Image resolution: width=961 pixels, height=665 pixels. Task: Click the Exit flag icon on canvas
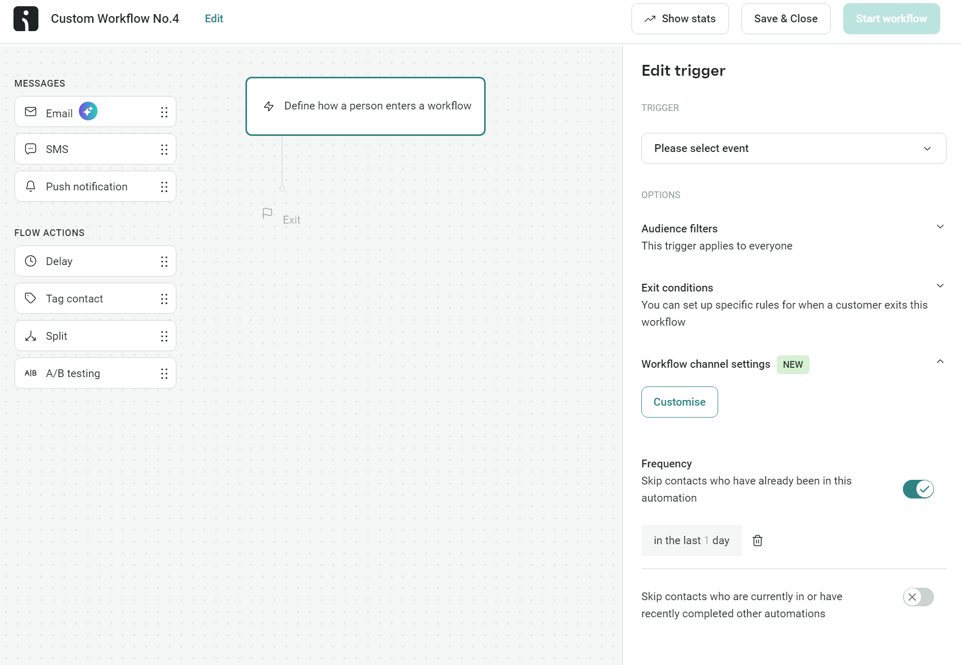pyautogui.click(x=267, y=214)
